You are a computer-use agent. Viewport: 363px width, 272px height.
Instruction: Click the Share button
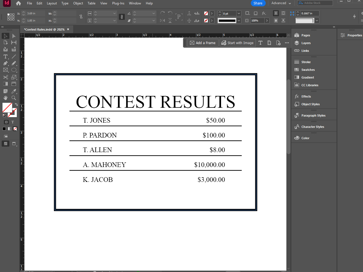[x=258, y=3]
